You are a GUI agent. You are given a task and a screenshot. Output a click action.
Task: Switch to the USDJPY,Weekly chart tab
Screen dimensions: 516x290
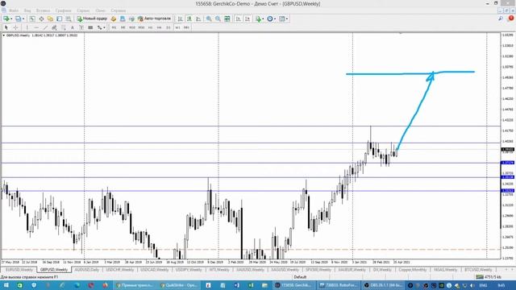click(189, 270)
